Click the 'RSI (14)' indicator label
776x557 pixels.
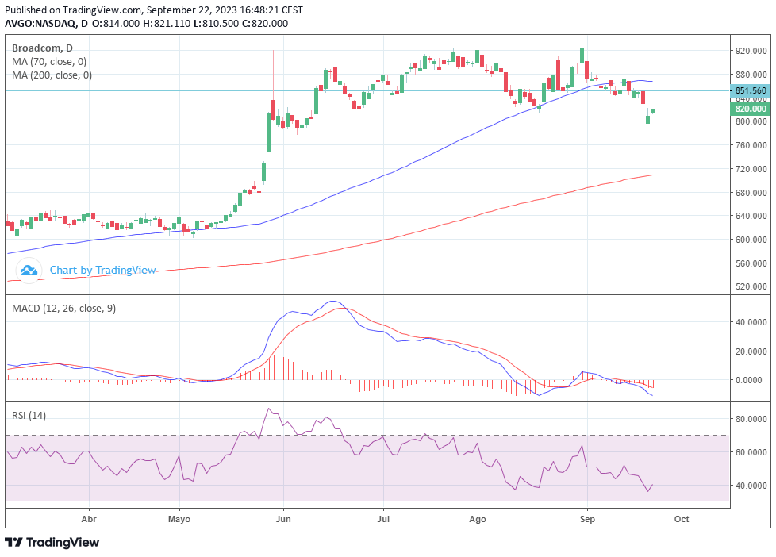(x=29, y=416)
